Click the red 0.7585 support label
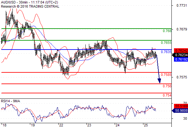Screen dimensions: 188x127 (166, 75)
